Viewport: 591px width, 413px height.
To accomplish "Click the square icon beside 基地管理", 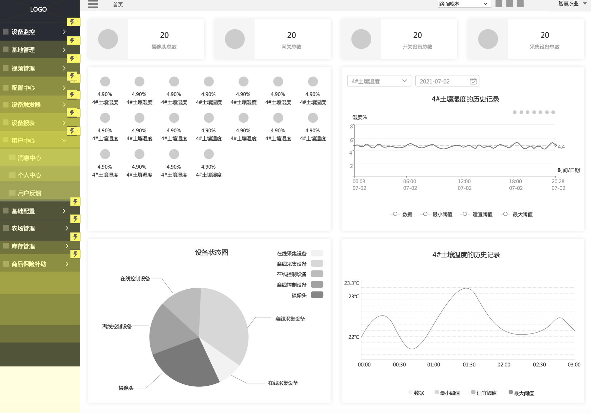I will [x=6, y=50].
